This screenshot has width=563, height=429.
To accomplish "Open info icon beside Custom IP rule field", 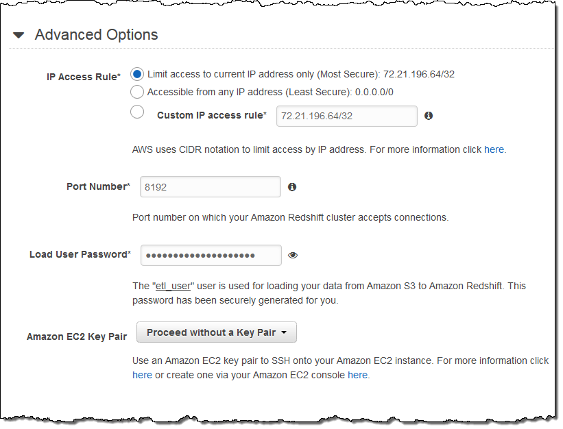I will coord(429,116).
